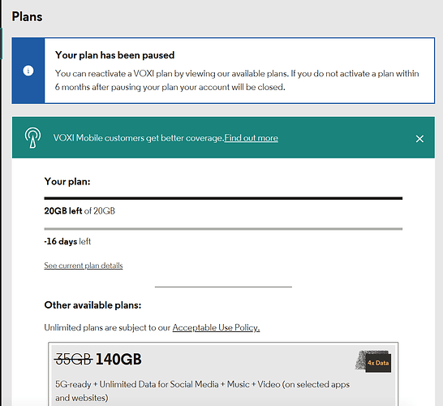
Task: Click the days-left progress bar
Action: tap(223, 229)
